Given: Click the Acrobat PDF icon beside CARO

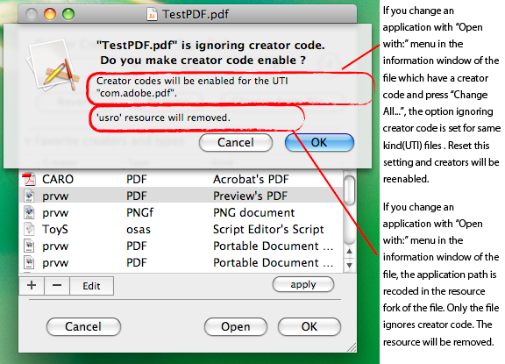Looking at the screenshot, I should (x=29, y=179).
